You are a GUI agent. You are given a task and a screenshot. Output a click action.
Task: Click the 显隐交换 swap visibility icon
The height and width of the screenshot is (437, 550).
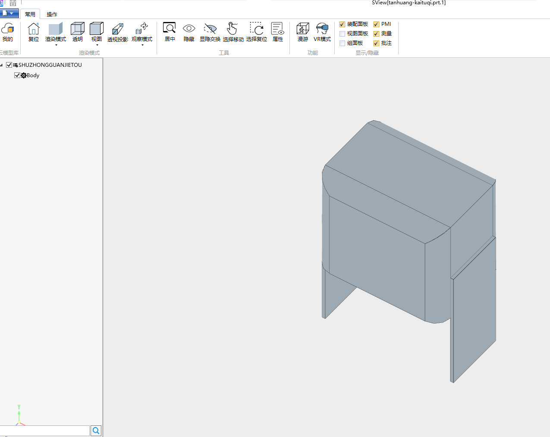click(x=210, y=32)
